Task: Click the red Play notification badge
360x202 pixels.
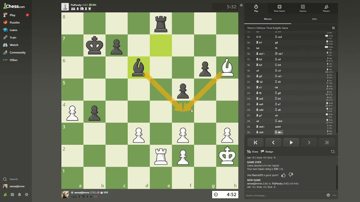Action: pyautogui.click(x=27, y=15)
